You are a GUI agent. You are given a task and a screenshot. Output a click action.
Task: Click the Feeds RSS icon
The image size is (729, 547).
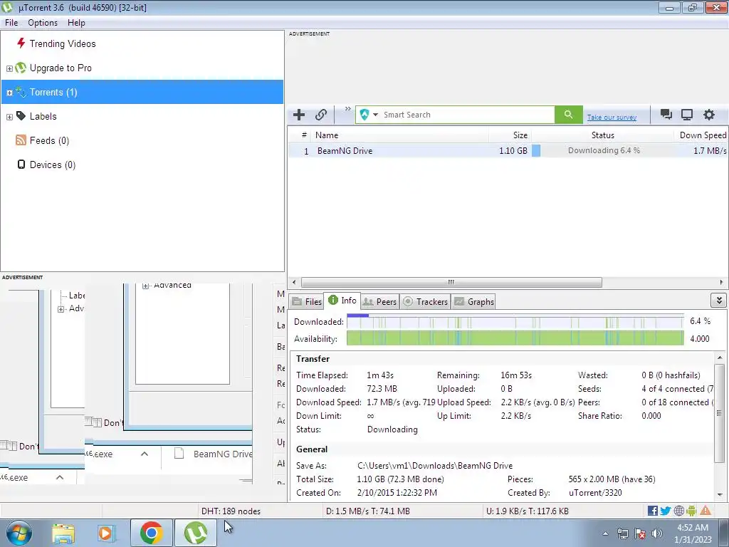[x=21, y=140]
